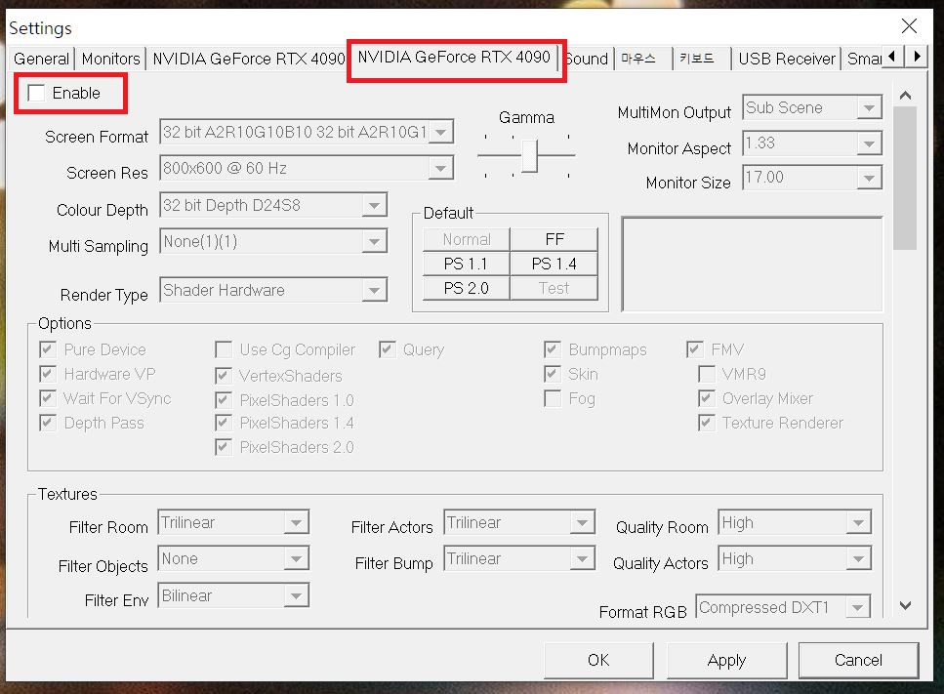Switch to the 마우스 tab
The width and height of the screenshot is (944, 694).
(x=643, y=59)
